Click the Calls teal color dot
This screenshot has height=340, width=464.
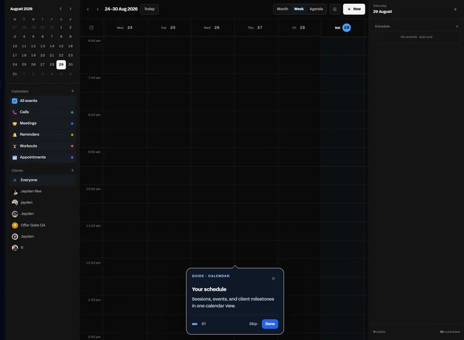[x=72, y=112]
